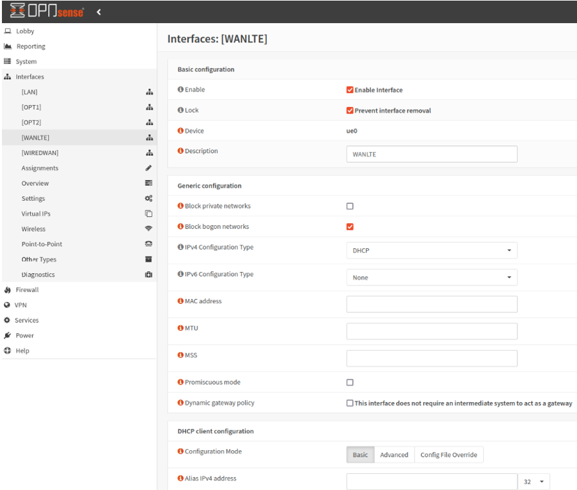Click the phone icon beside Point-to-Point
The image size is (577, 490).
[x=149, y=244]
